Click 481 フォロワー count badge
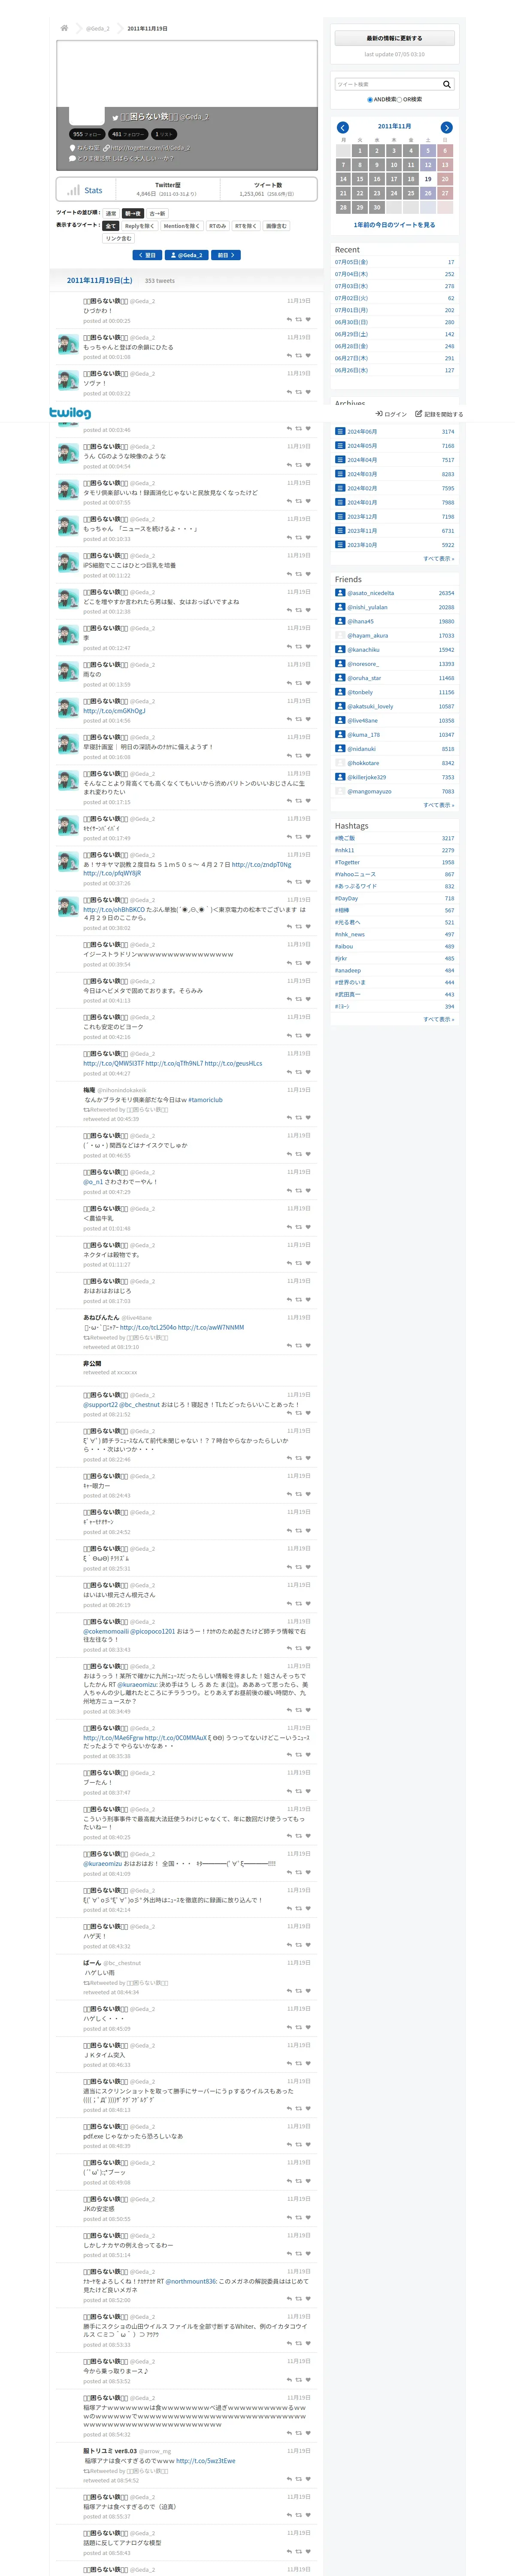Screen dimensions: 515x2576 coord(128,134)
